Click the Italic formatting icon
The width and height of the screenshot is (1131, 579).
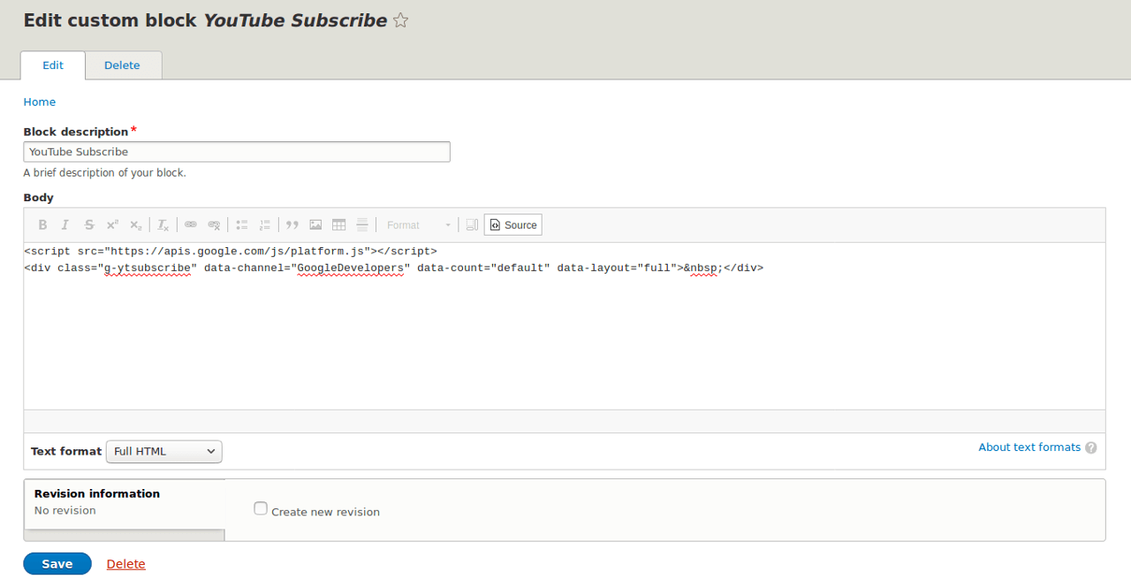coord(65,225)
